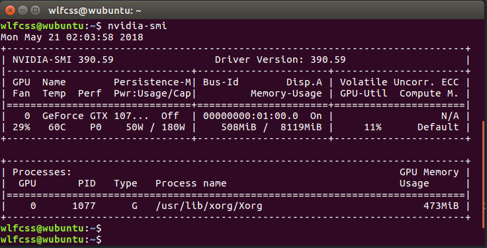The image size is (487, 248).
Task: Click the window title 'wlfcss@wubuntu: ~'
Action: (95, 11)
